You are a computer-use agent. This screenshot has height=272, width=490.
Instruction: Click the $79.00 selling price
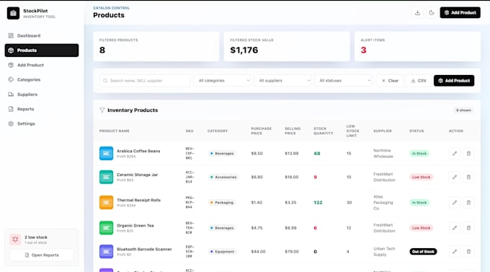(292, 252)
